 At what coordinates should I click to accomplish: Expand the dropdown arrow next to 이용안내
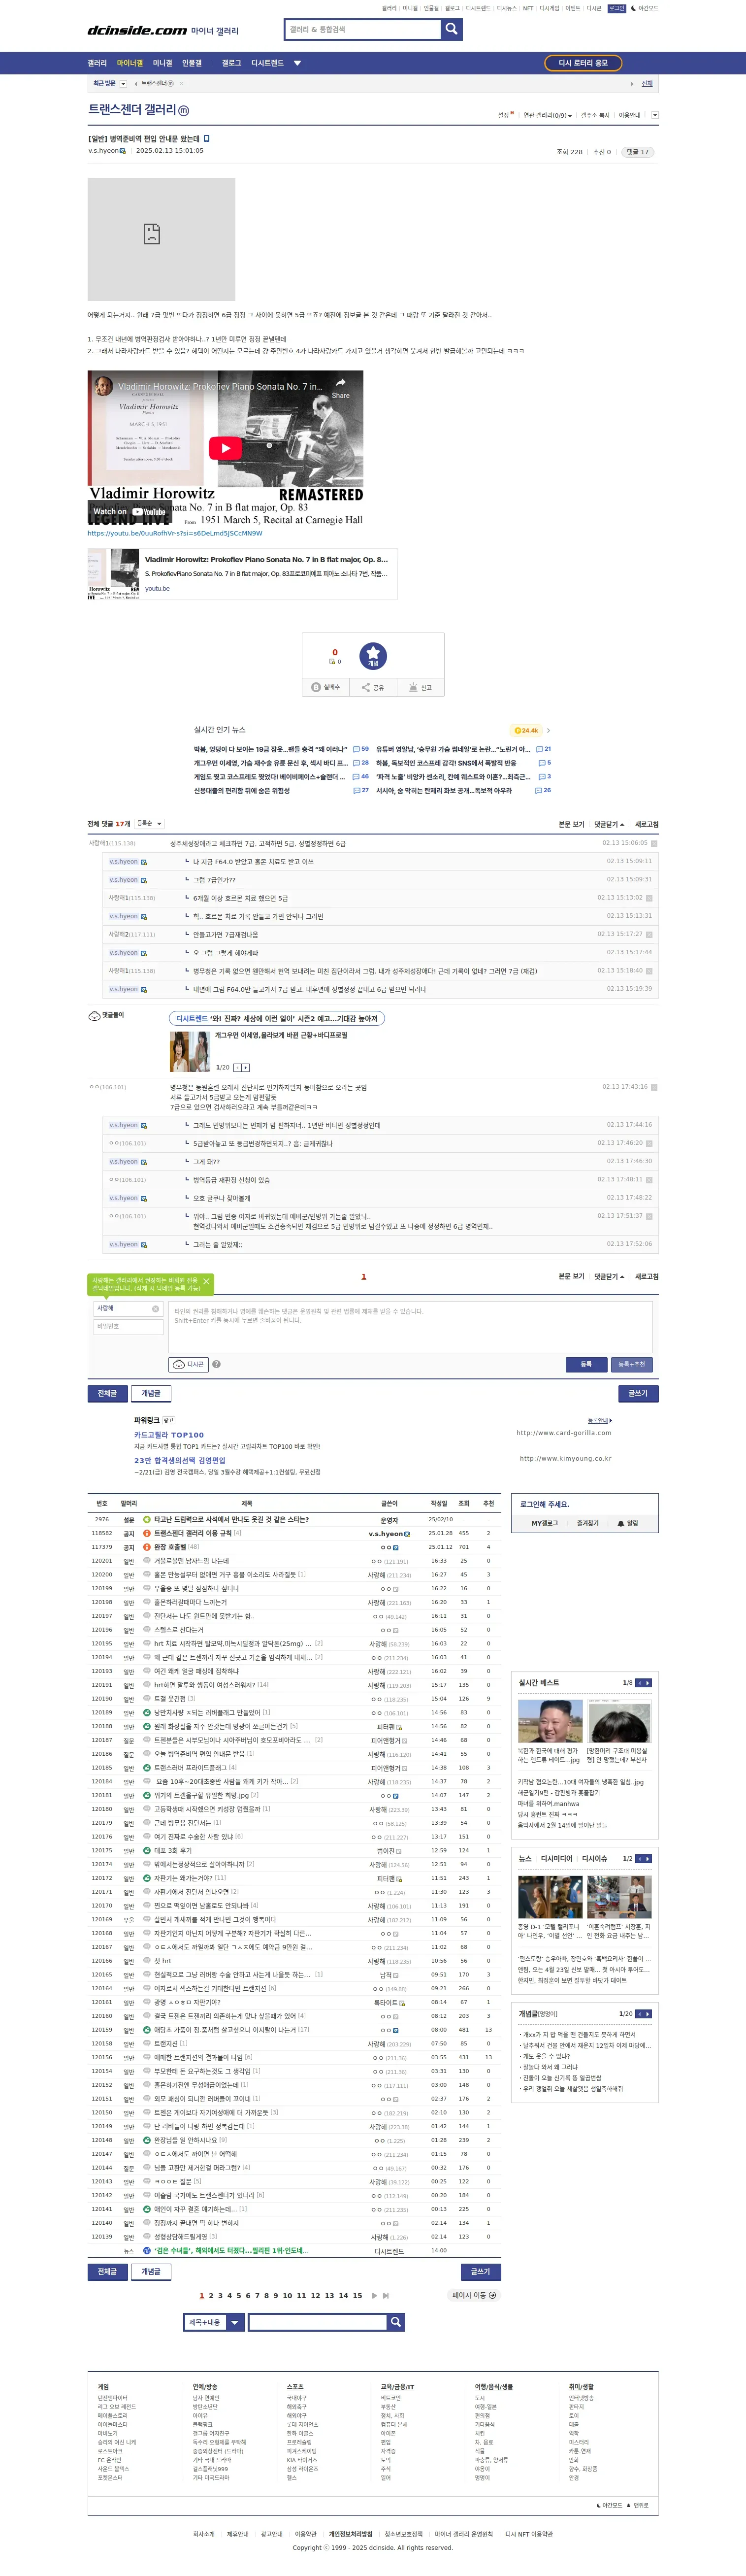pos(655,115)
